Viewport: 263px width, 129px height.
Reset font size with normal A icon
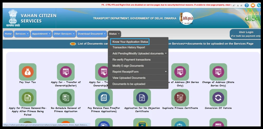(238, 6)
